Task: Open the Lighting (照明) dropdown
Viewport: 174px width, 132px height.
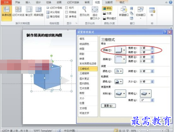Action: 146,93
